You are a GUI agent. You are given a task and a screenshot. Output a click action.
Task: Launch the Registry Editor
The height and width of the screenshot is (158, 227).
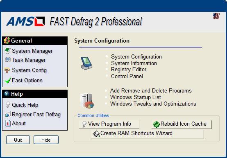pos(129,70)
